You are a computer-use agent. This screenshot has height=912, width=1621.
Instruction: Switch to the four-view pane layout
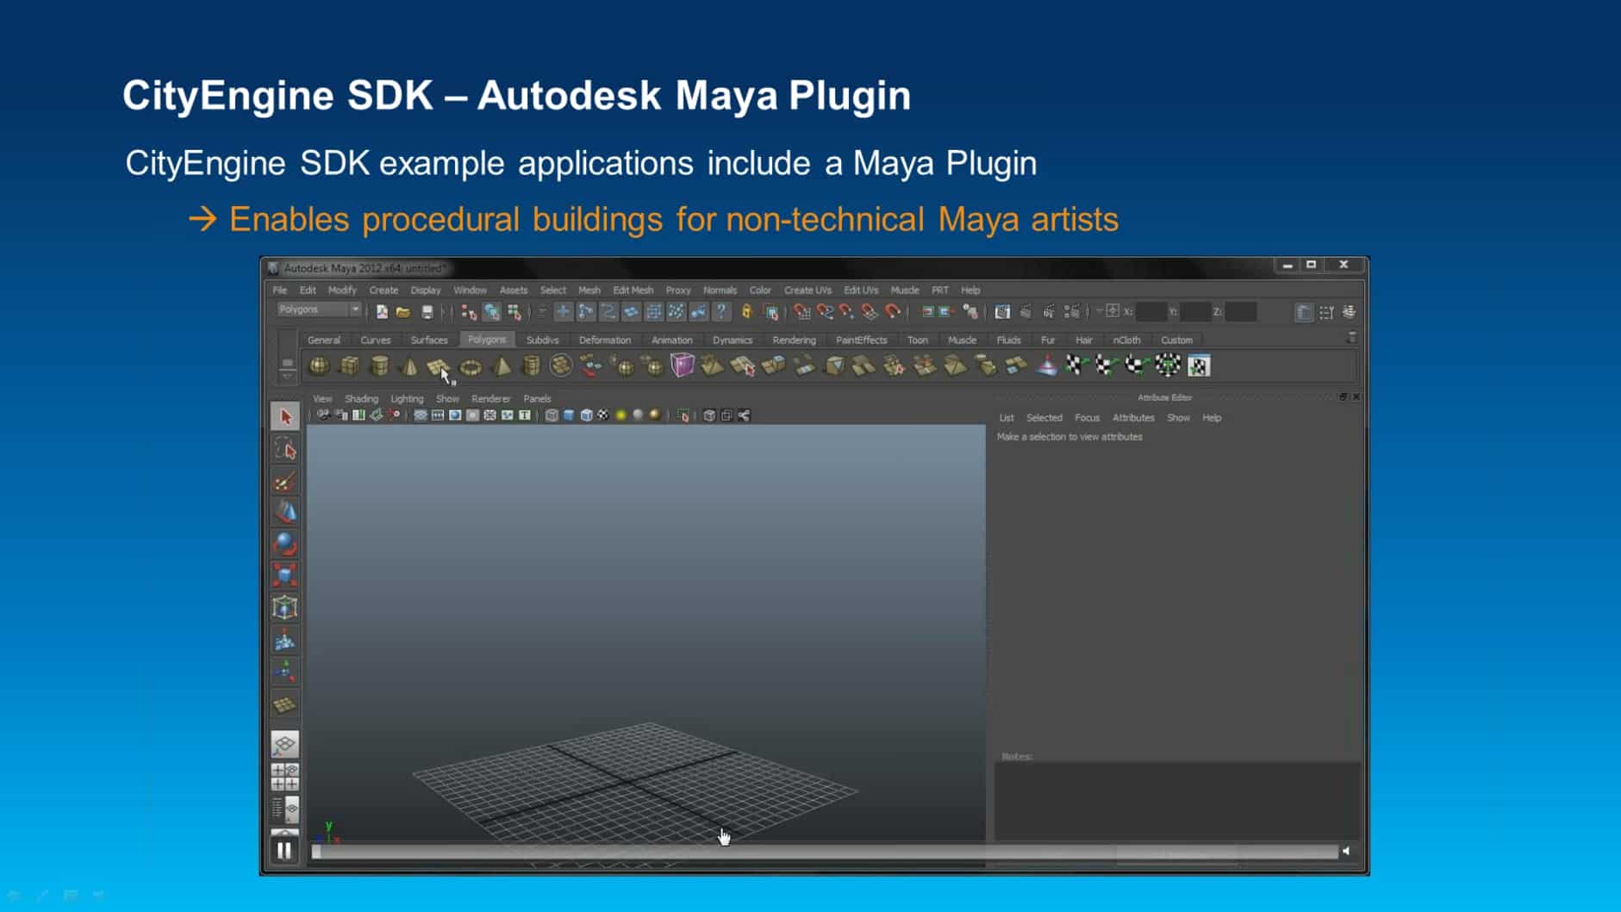coord(284,778)
